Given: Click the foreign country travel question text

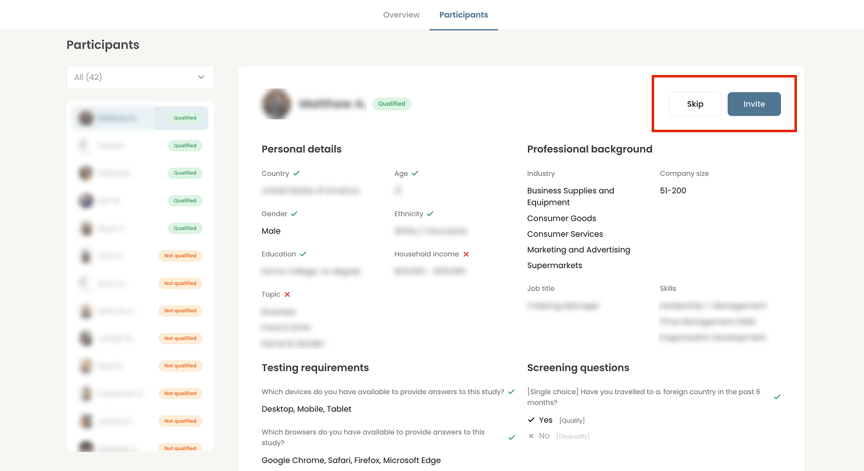Looking at the screenshot, I should (x=644, y=397).
